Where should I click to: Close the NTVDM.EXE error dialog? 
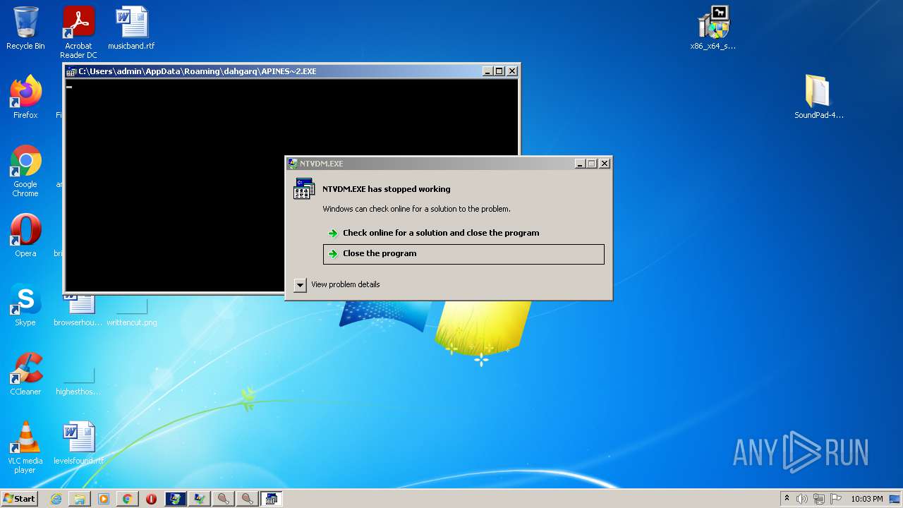(x=604, y=164)
